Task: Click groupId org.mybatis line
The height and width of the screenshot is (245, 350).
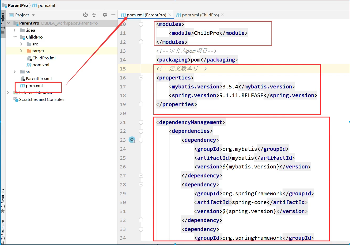Action: point(241,149)
